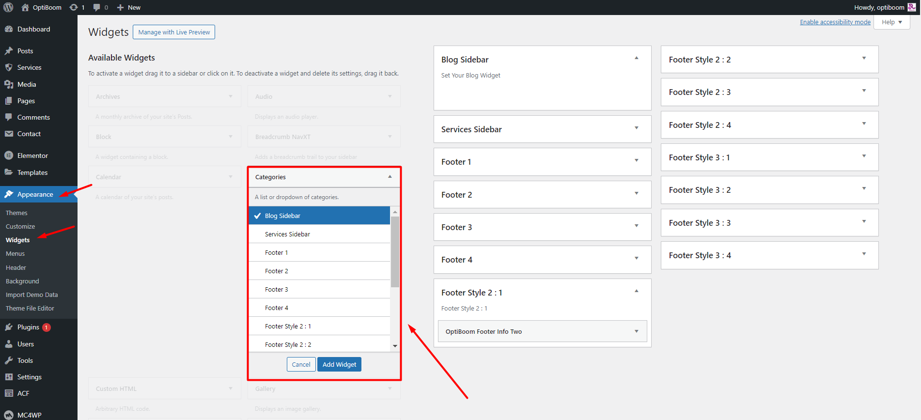Screen dimensions: 921x420
Task: Click the WordPress logo icon
Action: [x=8, y=7]
